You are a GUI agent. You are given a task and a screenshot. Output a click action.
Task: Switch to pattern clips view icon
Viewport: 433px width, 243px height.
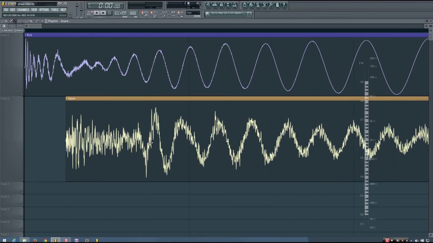click(4, 26)
